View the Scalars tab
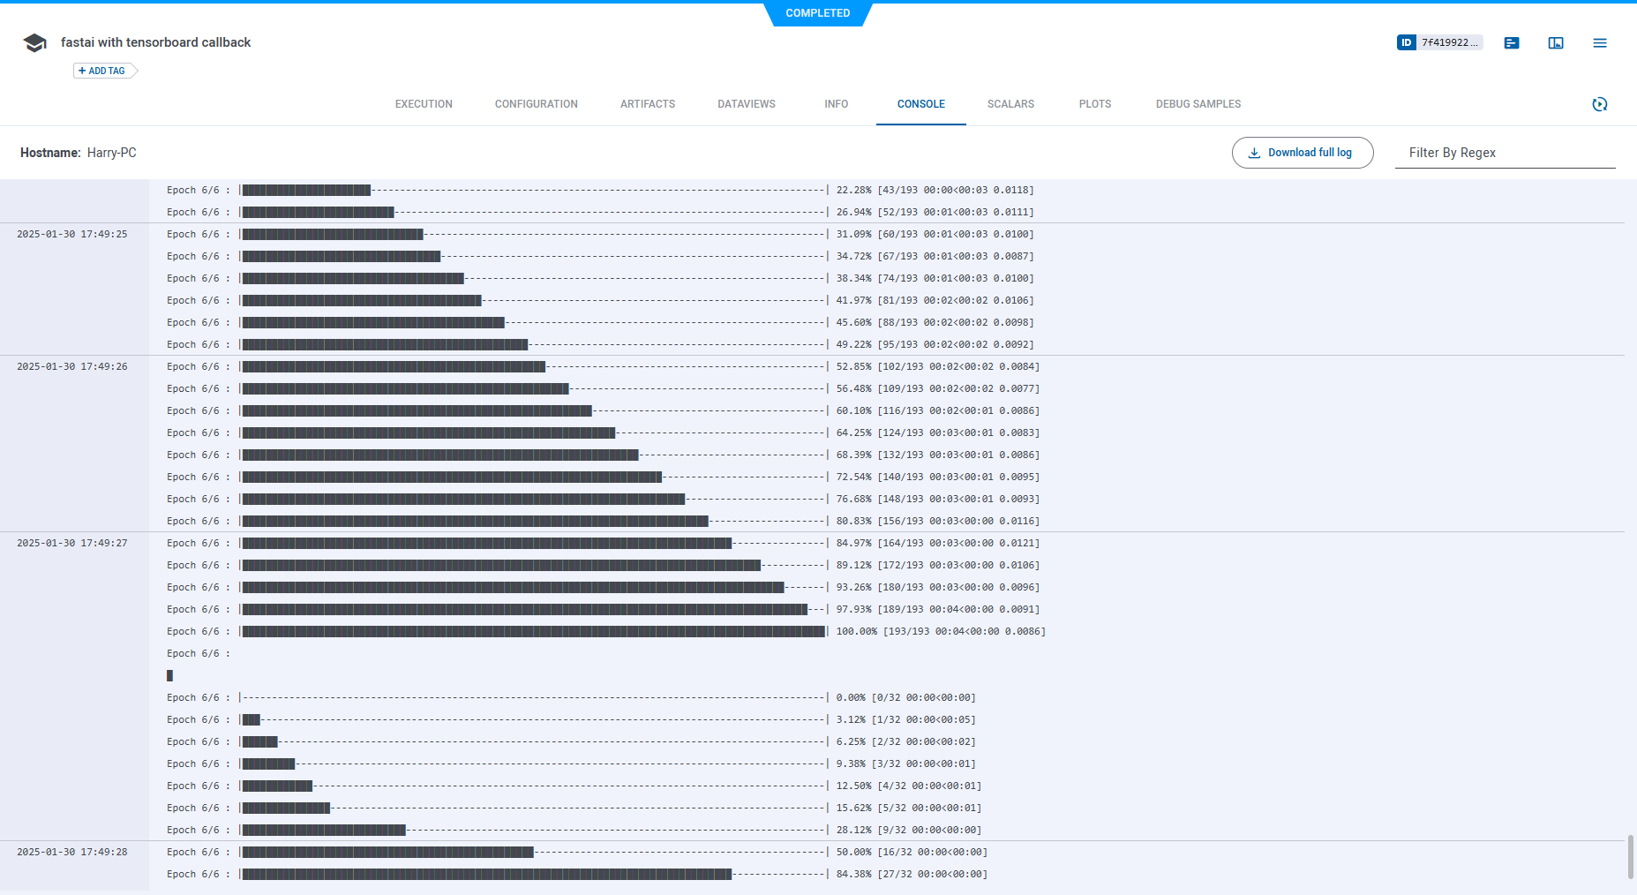The image size is (1637, 895). pyautogui.click(x=1010, y=104)
